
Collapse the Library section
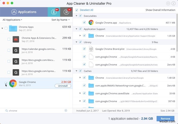click(77, 42)
